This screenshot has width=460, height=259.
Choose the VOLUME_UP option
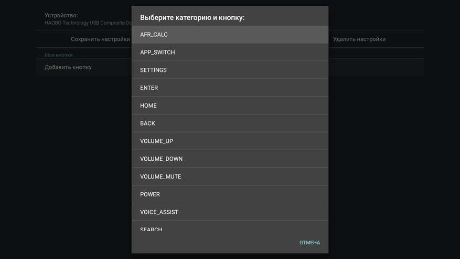click(230, 141)
